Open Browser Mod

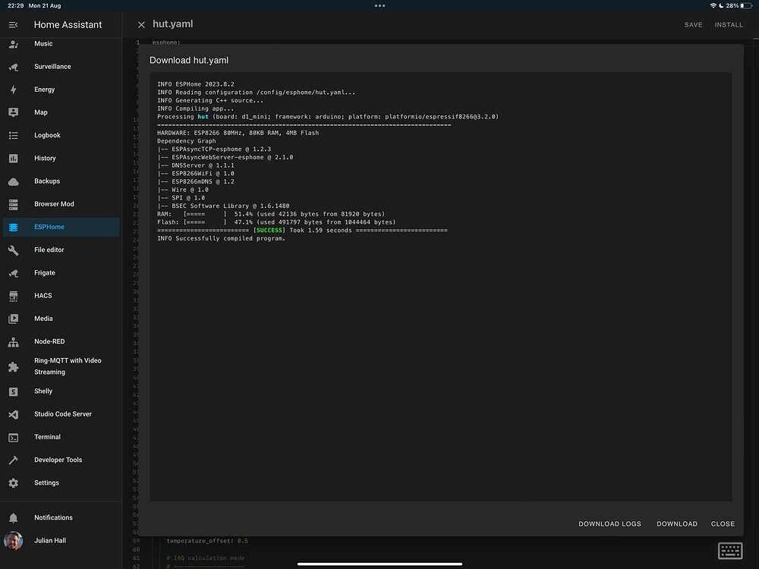click(55, 203)
